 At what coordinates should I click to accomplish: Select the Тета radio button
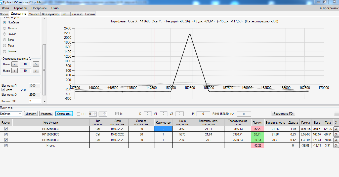5,46
